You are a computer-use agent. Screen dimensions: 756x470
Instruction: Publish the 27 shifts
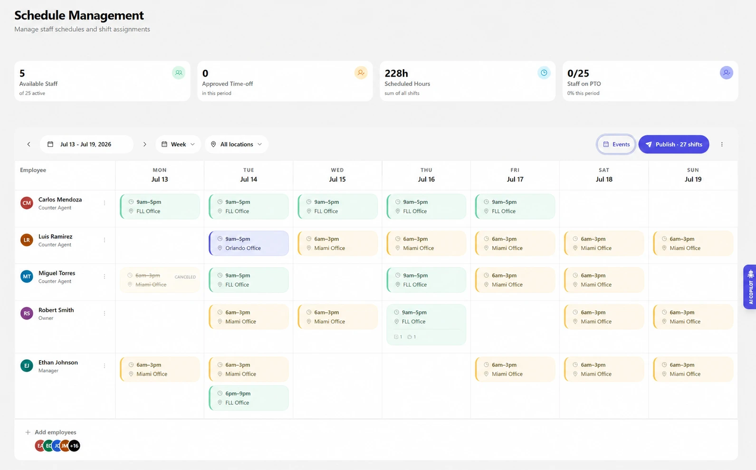point(674,144)
